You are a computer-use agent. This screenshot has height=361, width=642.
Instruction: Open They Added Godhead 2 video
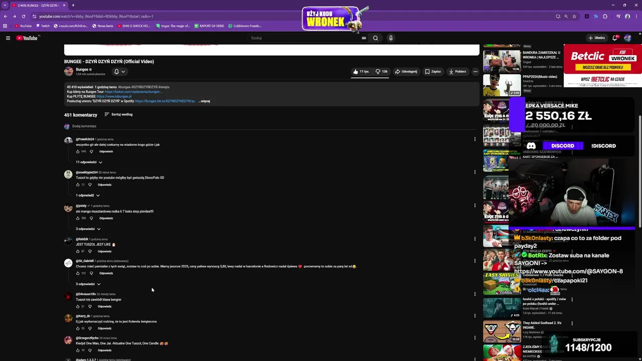(x=502, y=331)
